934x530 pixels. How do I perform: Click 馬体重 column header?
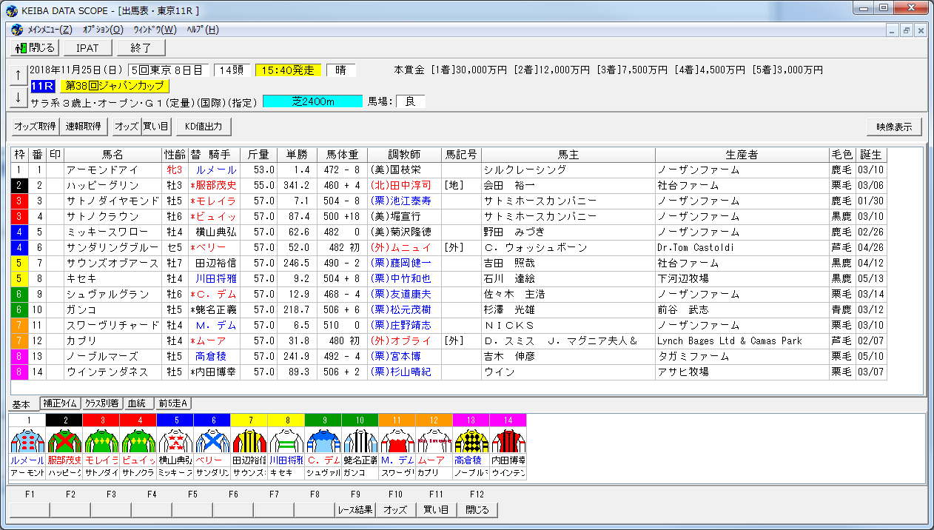tap(341, 155)
